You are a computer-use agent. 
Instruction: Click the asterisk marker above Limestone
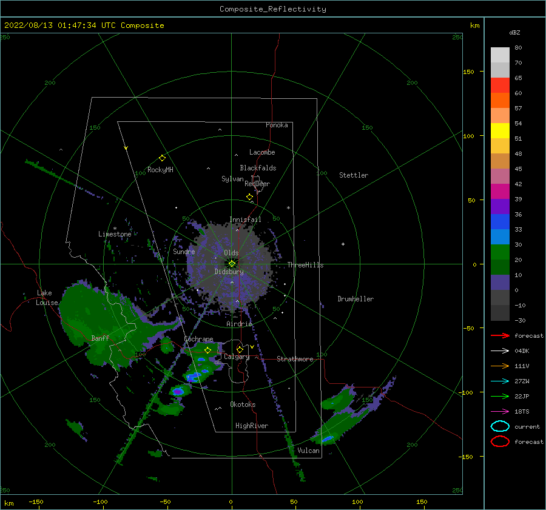115,229
